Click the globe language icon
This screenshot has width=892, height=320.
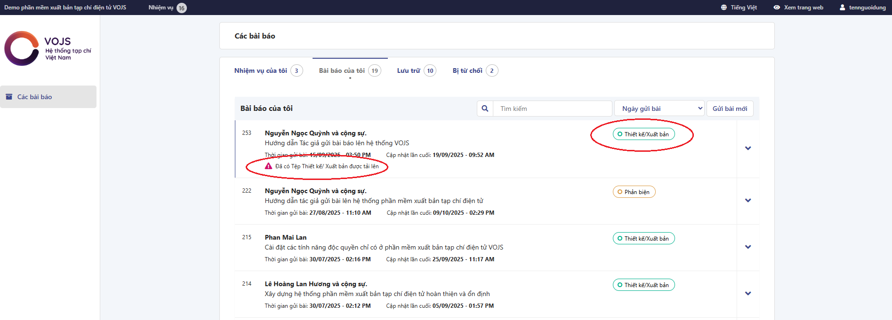pyautogui.click(x=724, y=8)
